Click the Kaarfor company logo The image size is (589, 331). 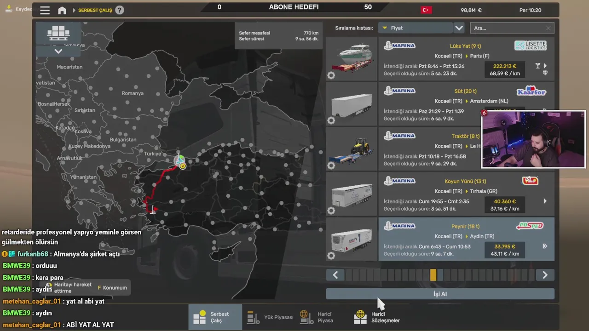coord(531,91)
